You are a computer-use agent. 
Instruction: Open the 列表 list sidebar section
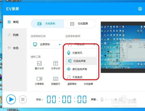point(13,35)
